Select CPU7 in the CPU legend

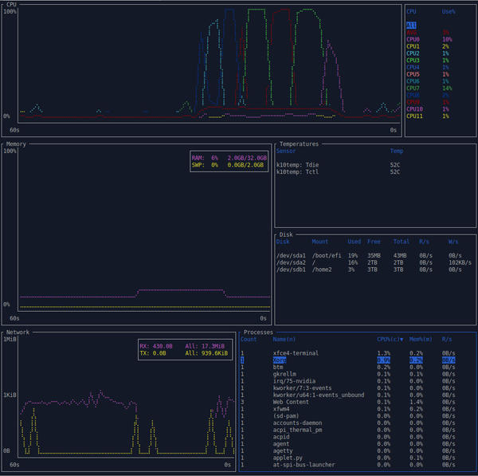429,89
